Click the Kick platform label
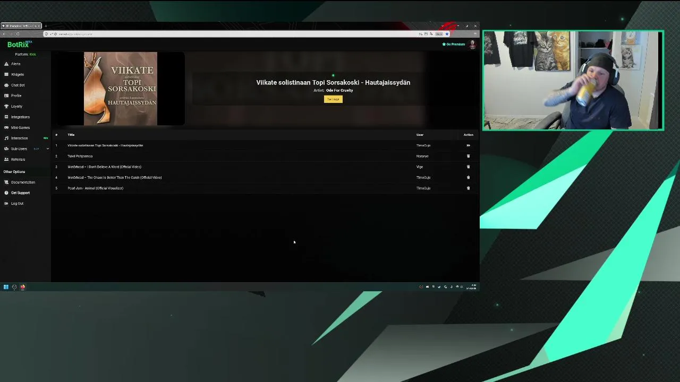Screen dimensions: 680x382 click(x=32, y=54)
